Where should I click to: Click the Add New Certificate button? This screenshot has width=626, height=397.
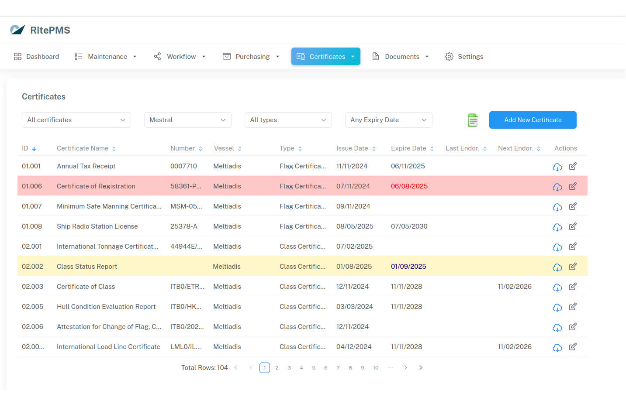pos(533,120)
